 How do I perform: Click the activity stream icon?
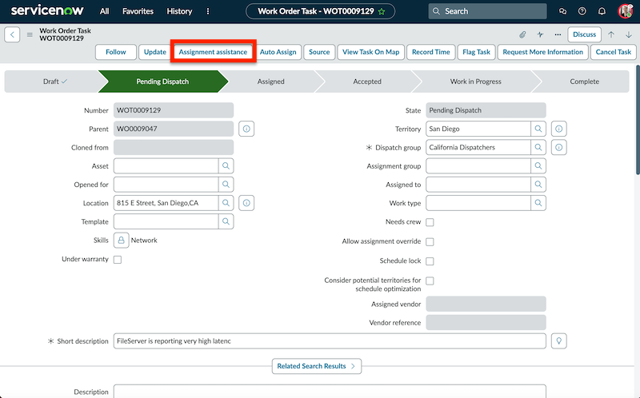point(541,34)
